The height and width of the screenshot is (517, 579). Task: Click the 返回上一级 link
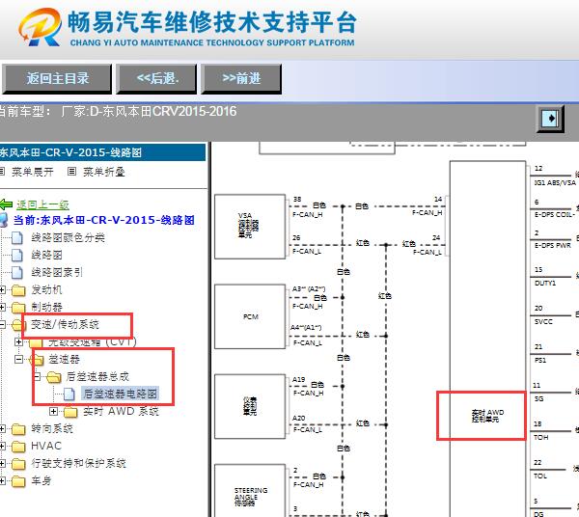click(x=42, y=204)
